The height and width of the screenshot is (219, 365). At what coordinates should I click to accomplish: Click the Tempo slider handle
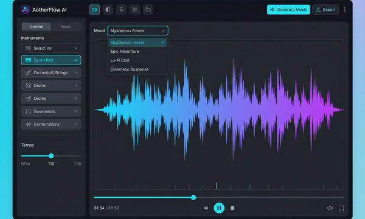(x=51, y=156)
